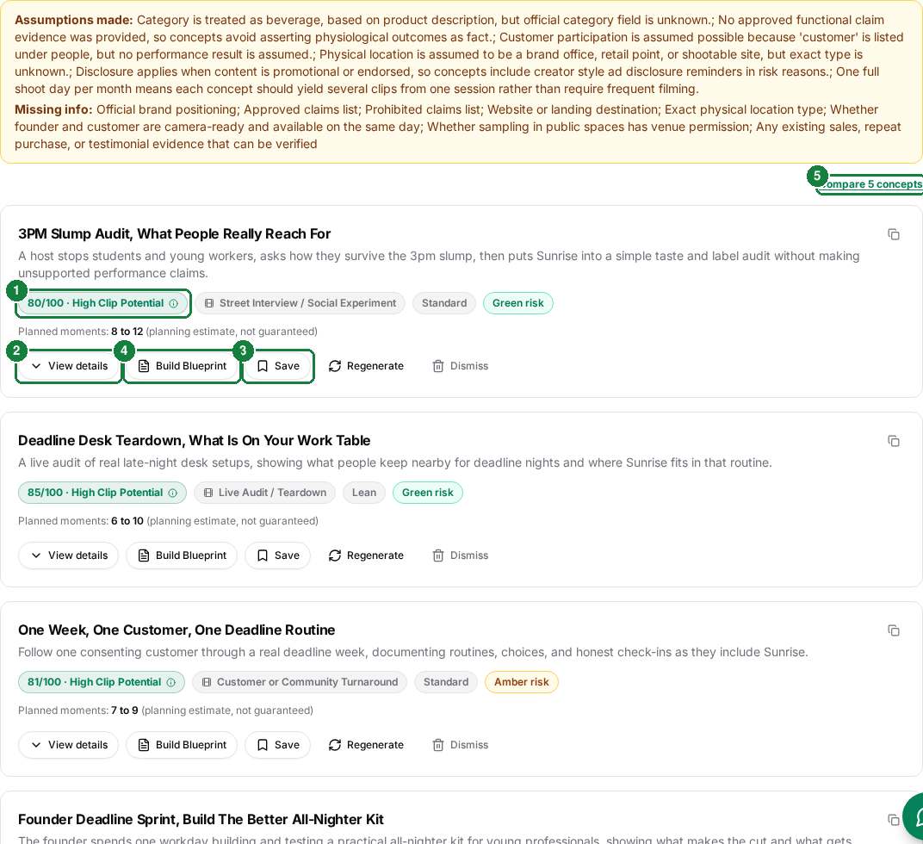The width and height of the screenshot is (923, 844).
Task: Expand View details for 3PM Slump Audit
Action: coord(68,366)
